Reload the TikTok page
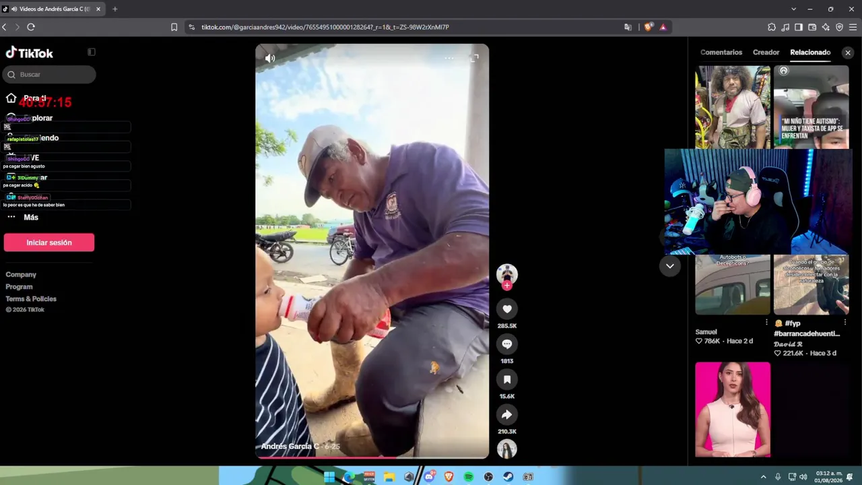The height and width of the screenshot is (485, 862). click(31, 27)
